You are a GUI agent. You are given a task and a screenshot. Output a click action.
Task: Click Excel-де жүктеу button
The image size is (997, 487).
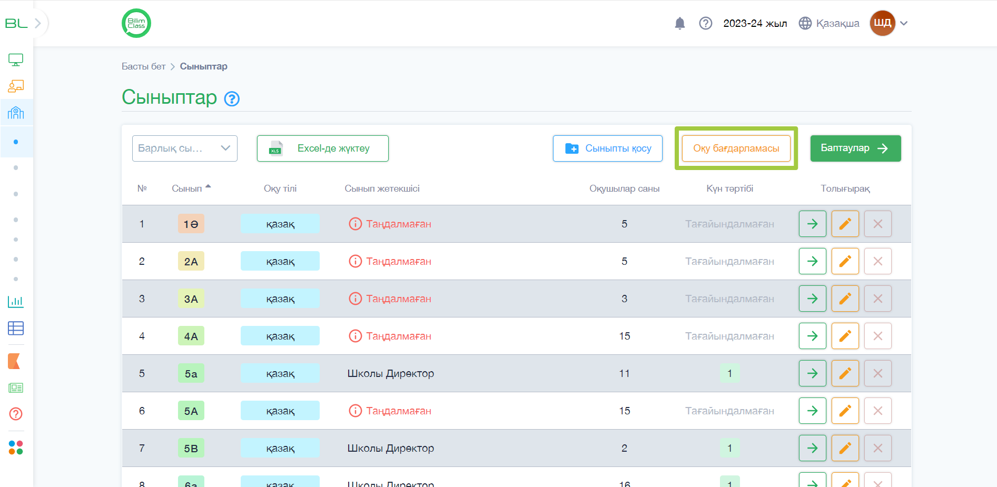(323, 148)
